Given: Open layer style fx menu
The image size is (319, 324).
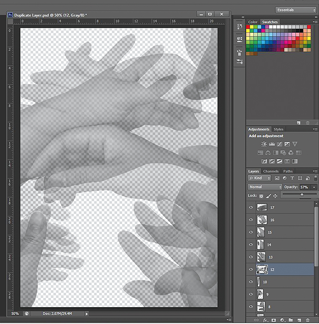Looking at the screenshot, I should (x=265, y=320).
